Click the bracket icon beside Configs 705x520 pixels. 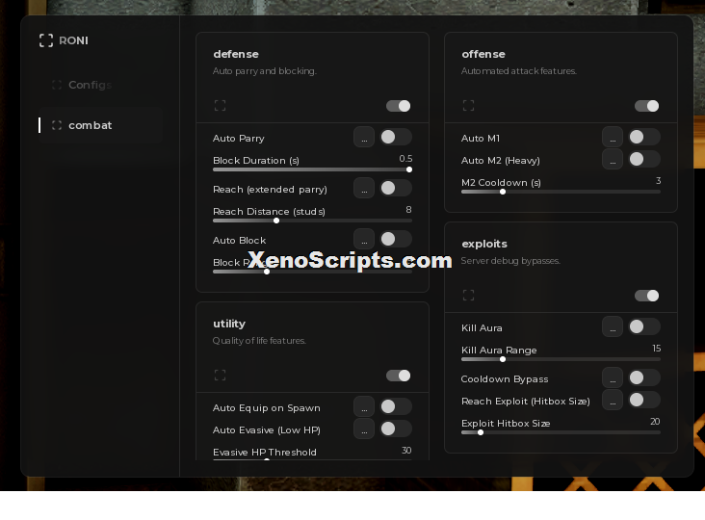[x=57, y=85]
